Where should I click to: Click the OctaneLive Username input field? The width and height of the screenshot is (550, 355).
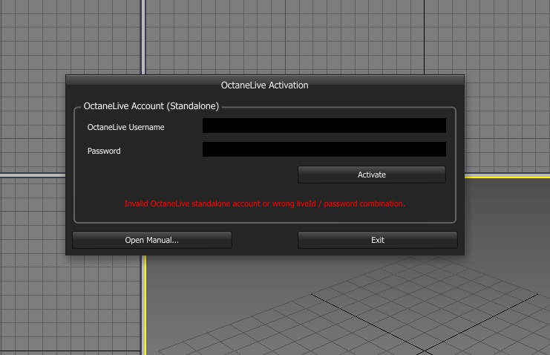[x=324, y=126]
